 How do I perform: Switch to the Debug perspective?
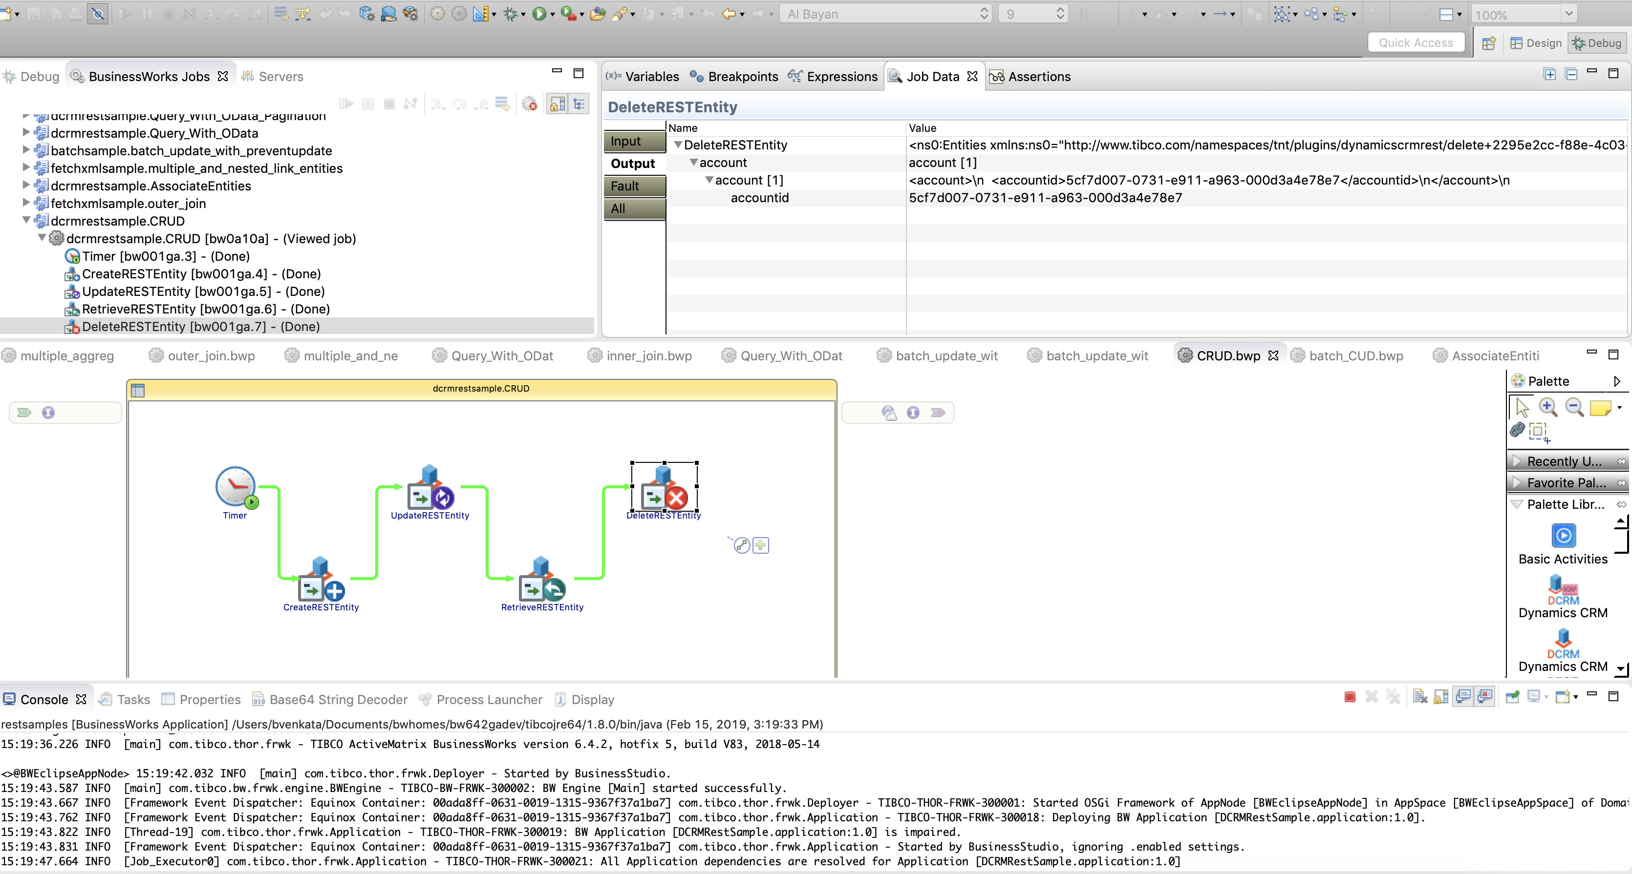(x=1596, y=43)
